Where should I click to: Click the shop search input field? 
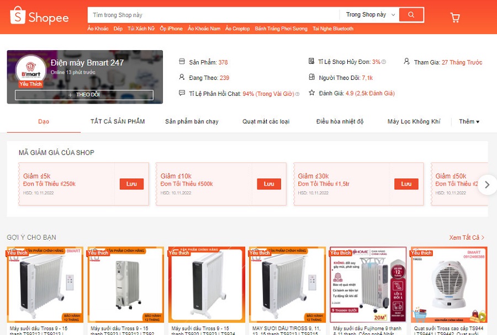(x=213, y=15)
